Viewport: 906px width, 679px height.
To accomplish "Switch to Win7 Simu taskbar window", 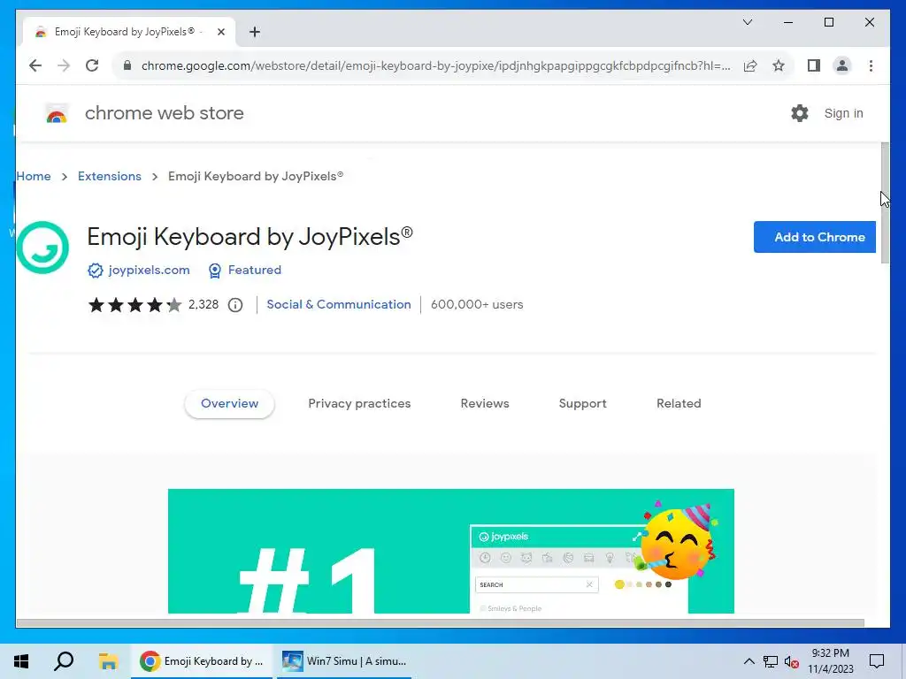I will pyautogui.click(x=344, y=661).
